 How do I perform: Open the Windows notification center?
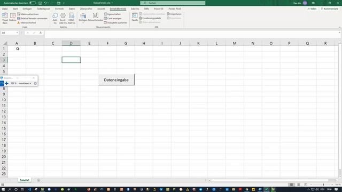click(x=336, y=189)
